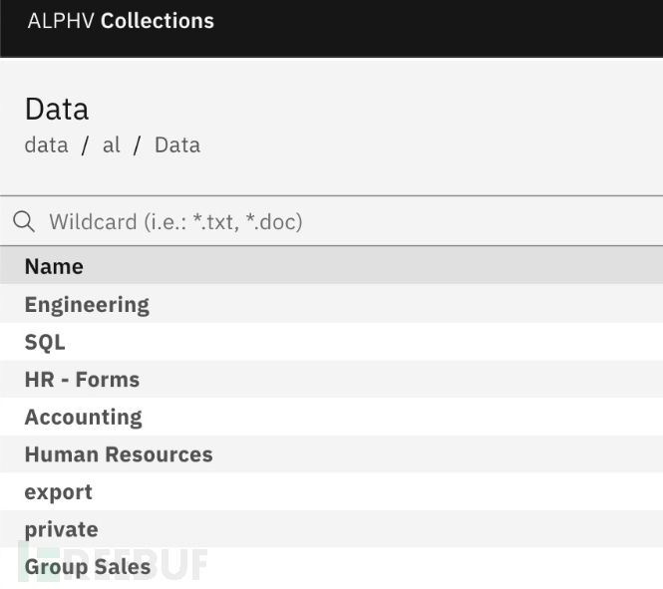
Task: Open the ALPHV Collections home link
Action: coord(121,21)
